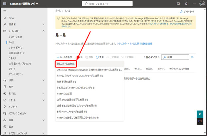Click the 設定 gear icon
207x136 pixels.
pyautogui.click(x=5, y=127)
